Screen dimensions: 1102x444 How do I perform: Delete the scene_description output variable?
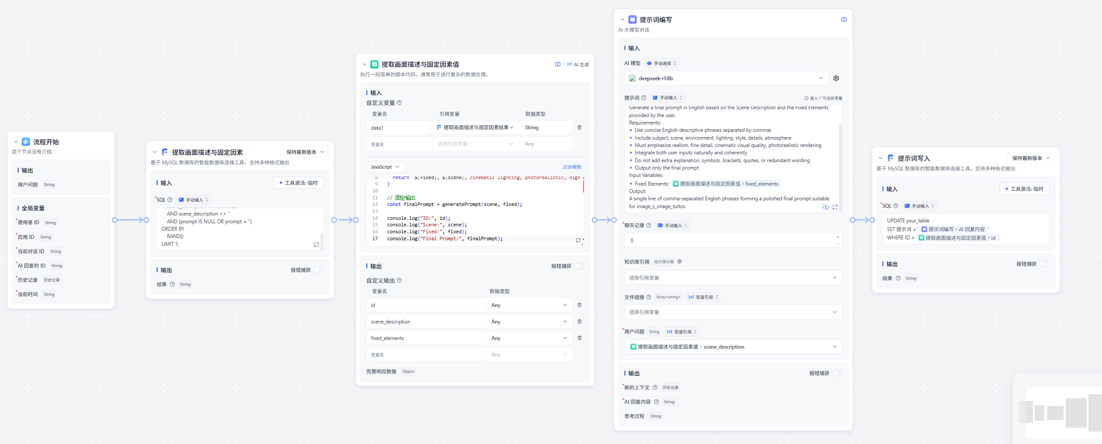pos(579,322)
